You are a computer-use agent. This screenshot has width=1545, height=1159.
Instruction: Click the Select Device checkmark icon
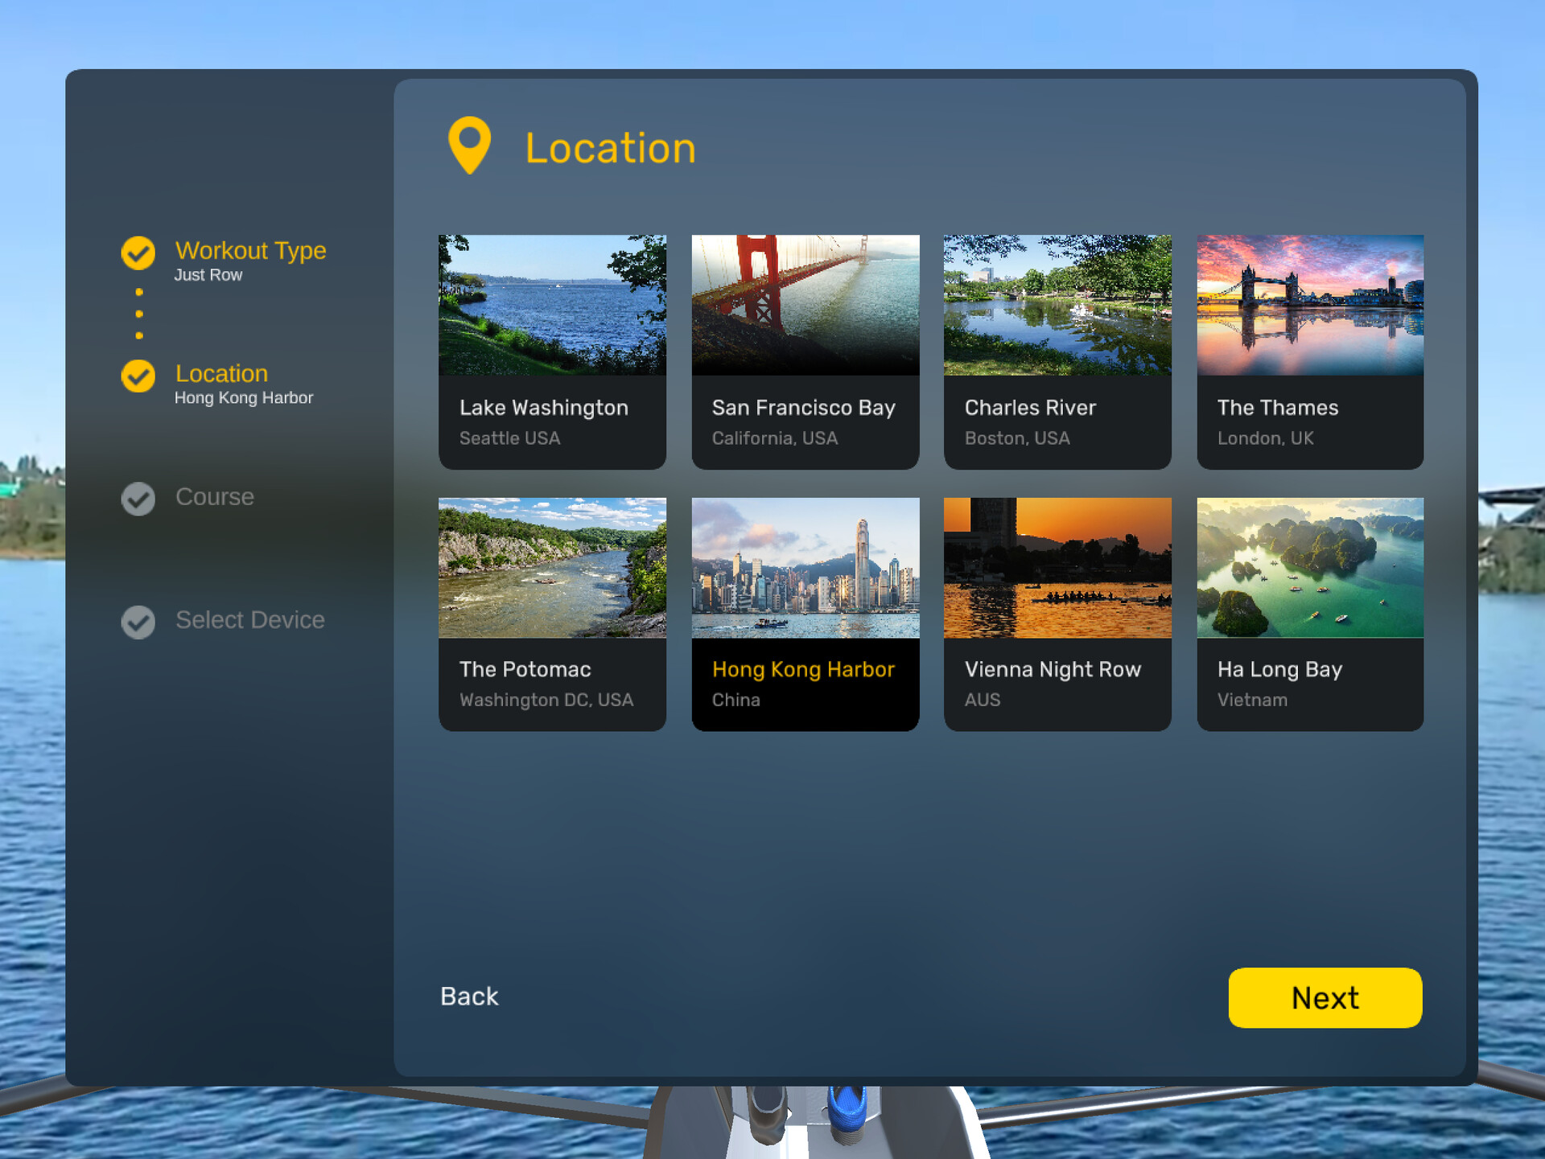pyautogui.click(x=138, y=622)
